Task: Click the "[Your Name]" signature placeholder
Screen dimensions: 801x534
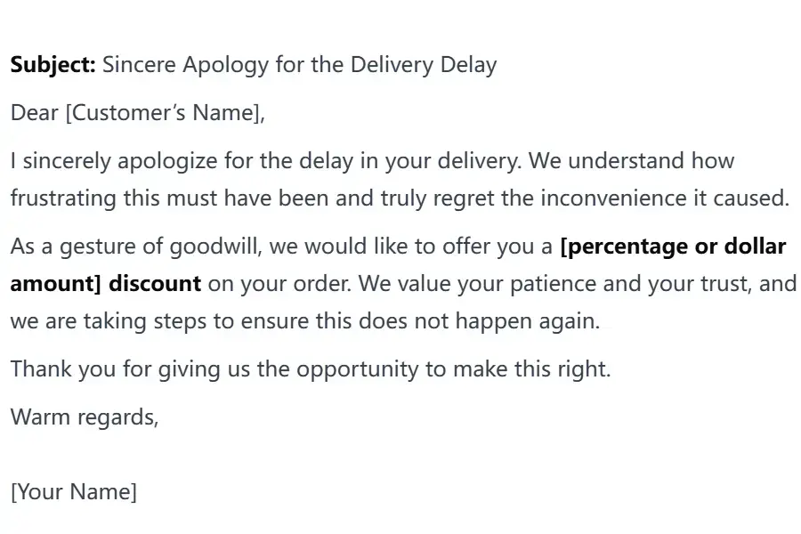Action: point(74,492)
